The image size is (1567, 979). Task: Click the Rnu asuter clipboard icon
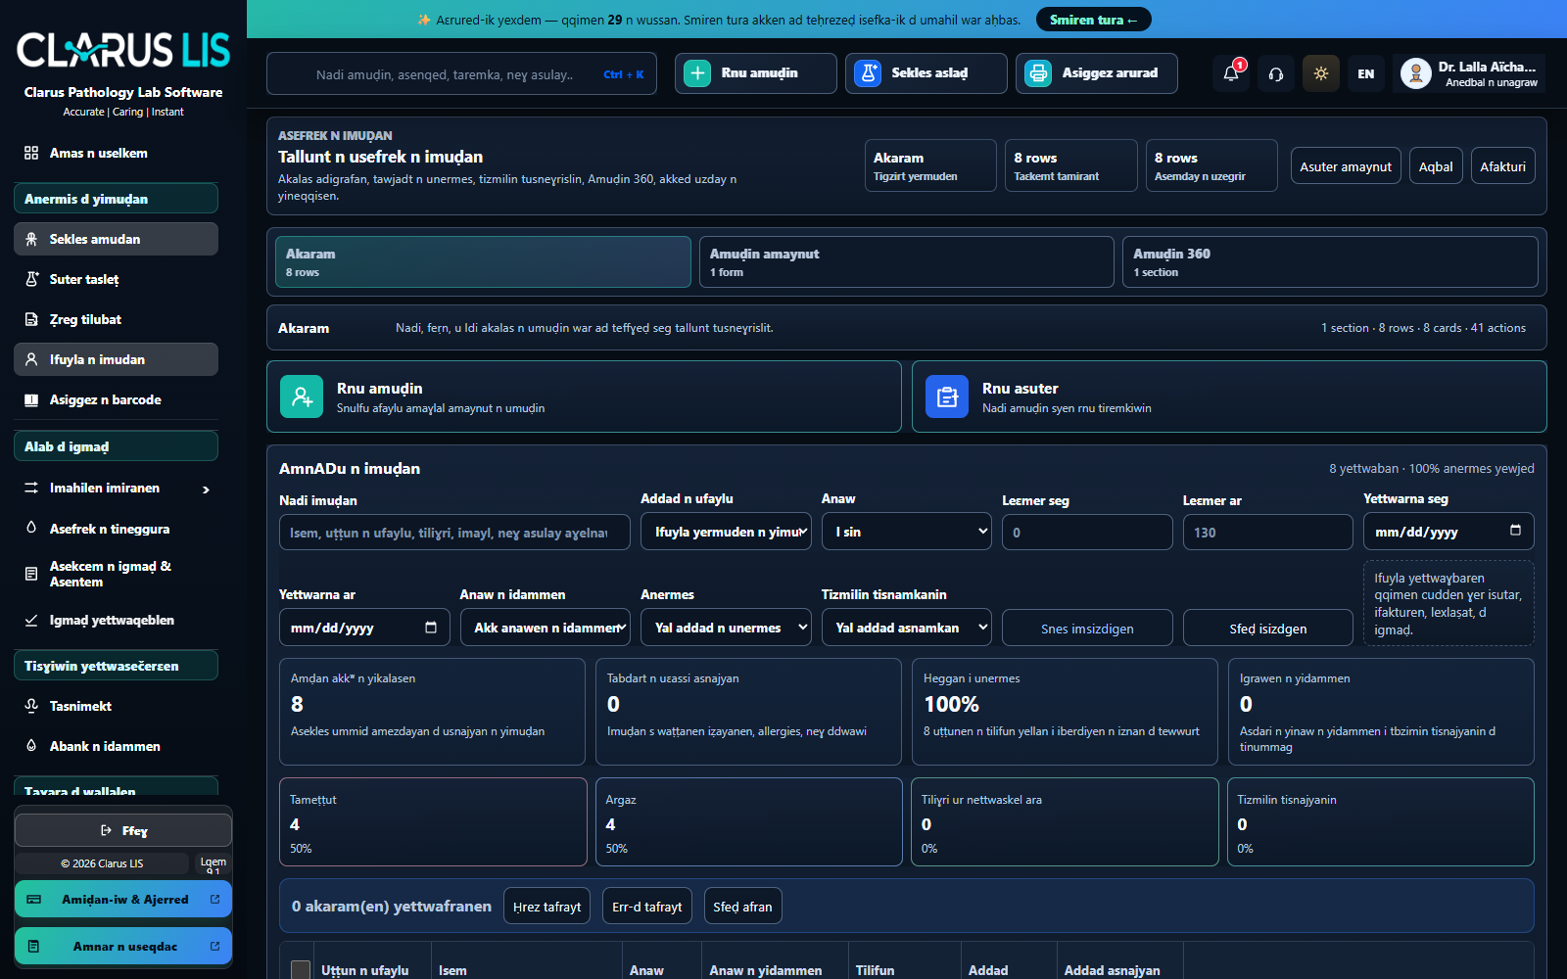click(947, 396)
